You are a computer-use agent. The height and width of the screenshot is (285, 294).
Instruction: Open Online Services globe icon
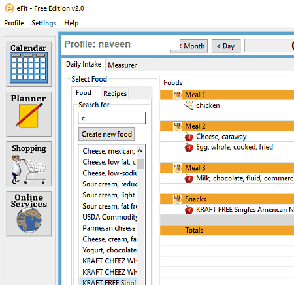pos(29,214)
